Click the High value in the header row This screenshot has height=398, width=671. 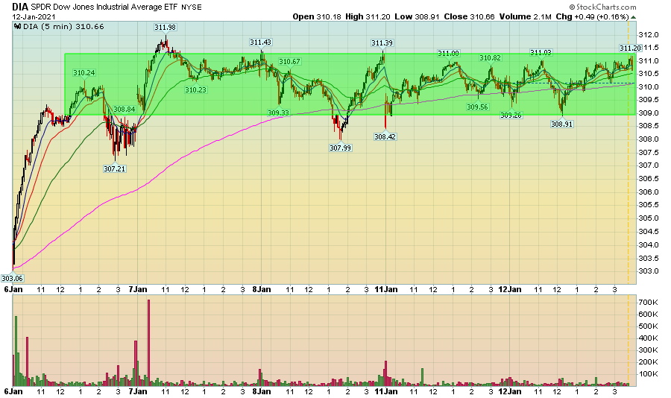tap(368, 16)
